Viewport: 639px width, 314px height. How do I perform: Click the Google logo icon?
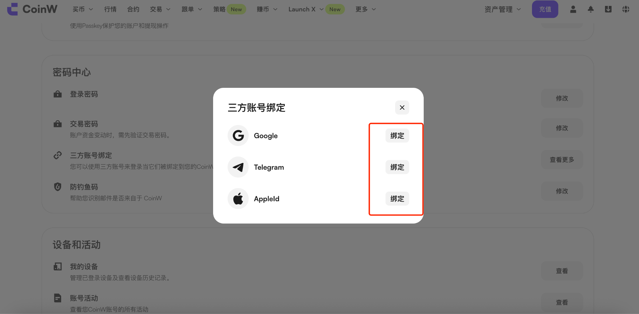click(x=238, y=136)
